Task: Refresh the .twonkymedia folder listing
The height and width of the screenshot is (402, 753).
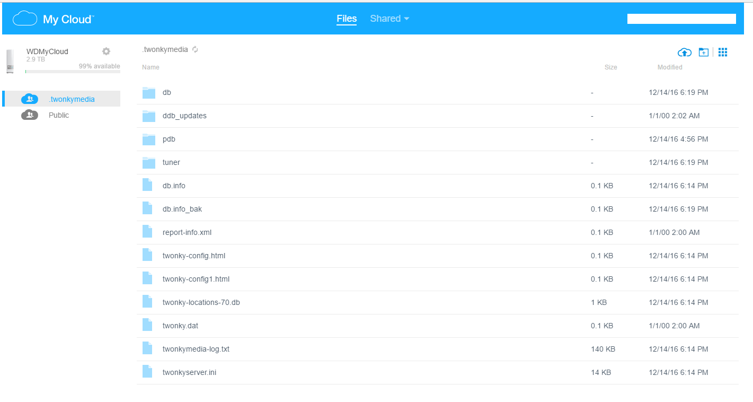Action: 195,49
